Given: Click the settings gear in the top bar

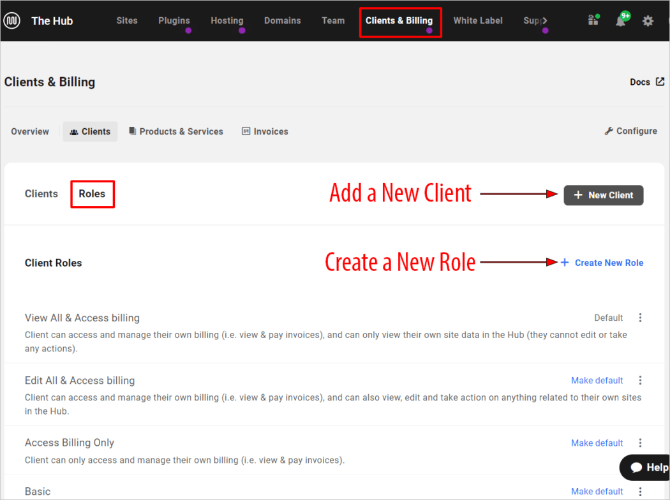Looking at the screenshot, I should coord(648,21).
